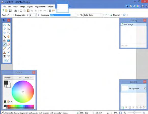The width and height of the screenshot is (148, 114).
Task: Toggle the Layers window icon in title bar
Action: 134,6
